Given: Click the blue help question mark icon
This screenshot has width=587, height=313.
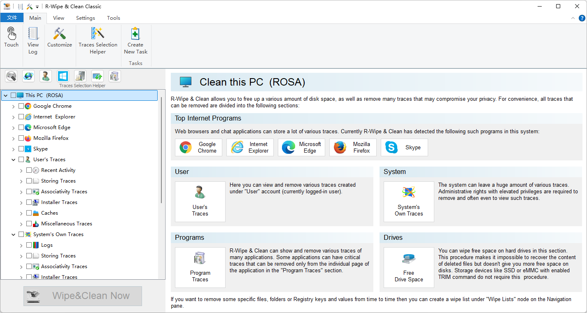Looking at the screenshot, I should 582,18.
